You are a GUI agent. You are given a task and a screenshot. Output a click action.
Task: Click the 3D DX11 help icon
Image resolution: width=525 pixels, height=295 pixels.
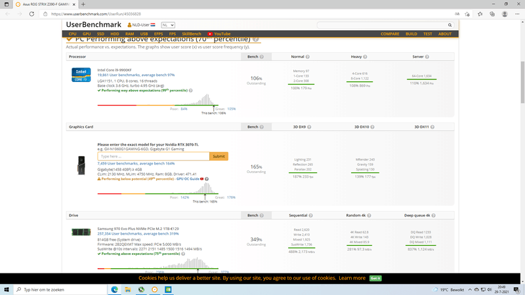coord(432,127)
